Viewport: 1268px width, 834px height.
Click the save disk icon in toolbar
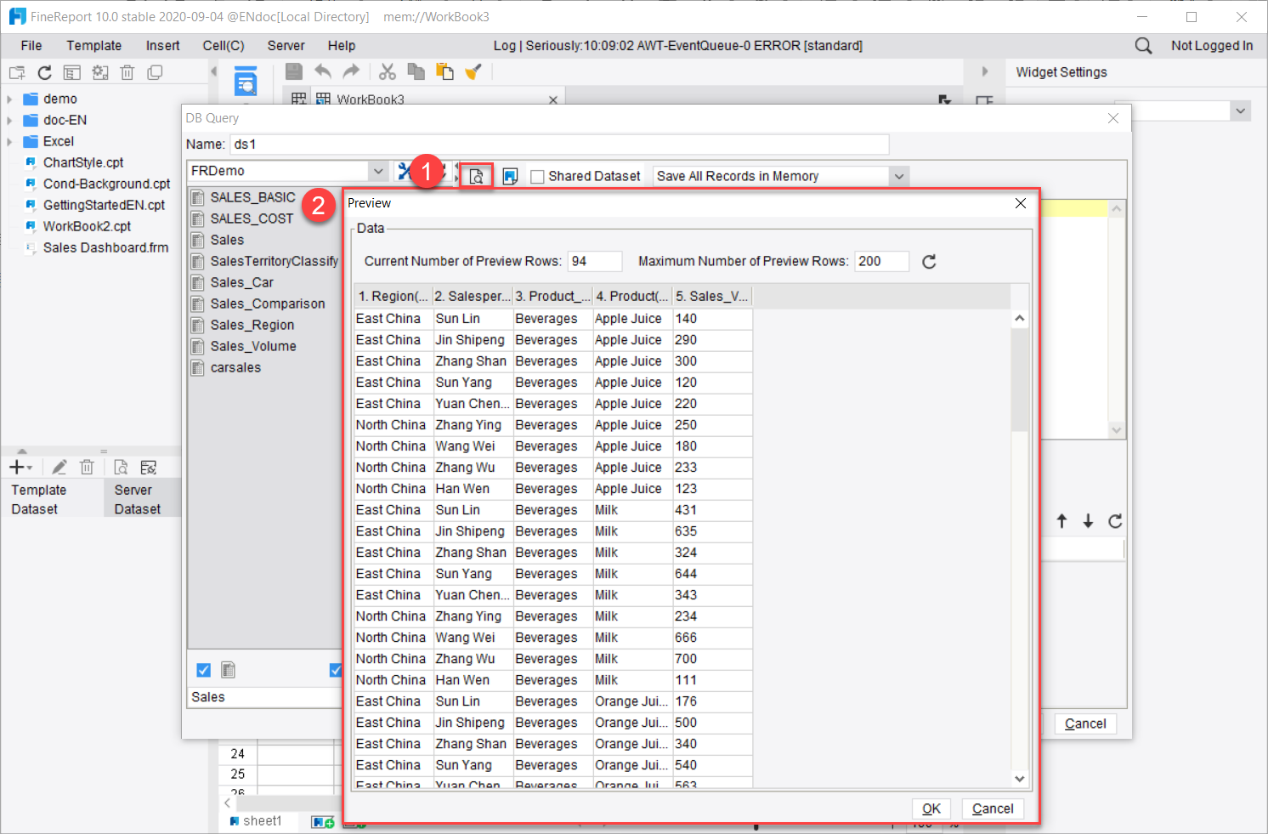click(294, 71)
